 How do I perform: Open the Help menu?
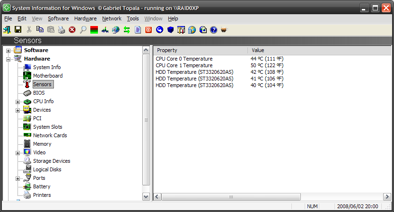pos(173,18)
